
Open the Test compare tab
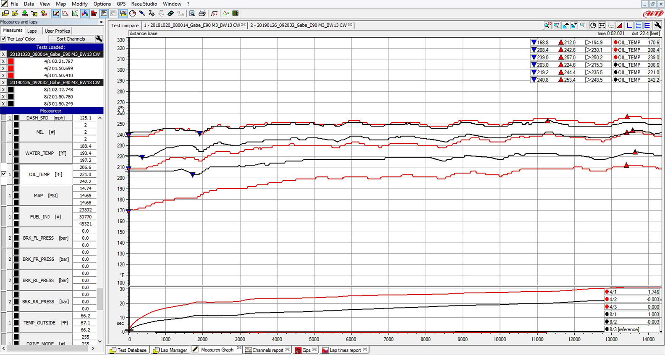[x=125, y=26]
